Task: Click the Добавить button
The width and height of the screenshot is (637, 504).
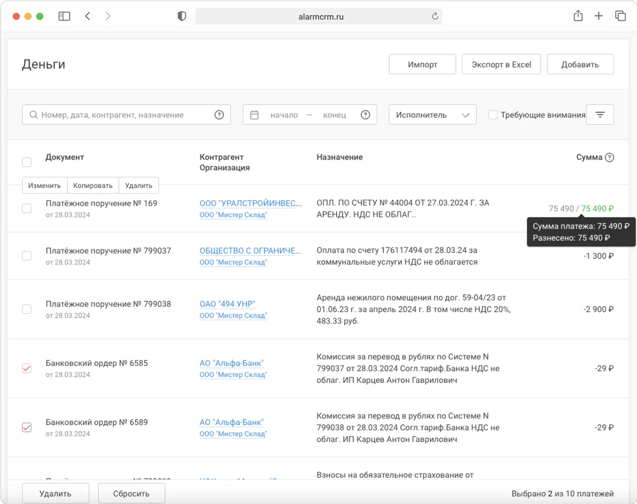Action: [x=580, y=64]
